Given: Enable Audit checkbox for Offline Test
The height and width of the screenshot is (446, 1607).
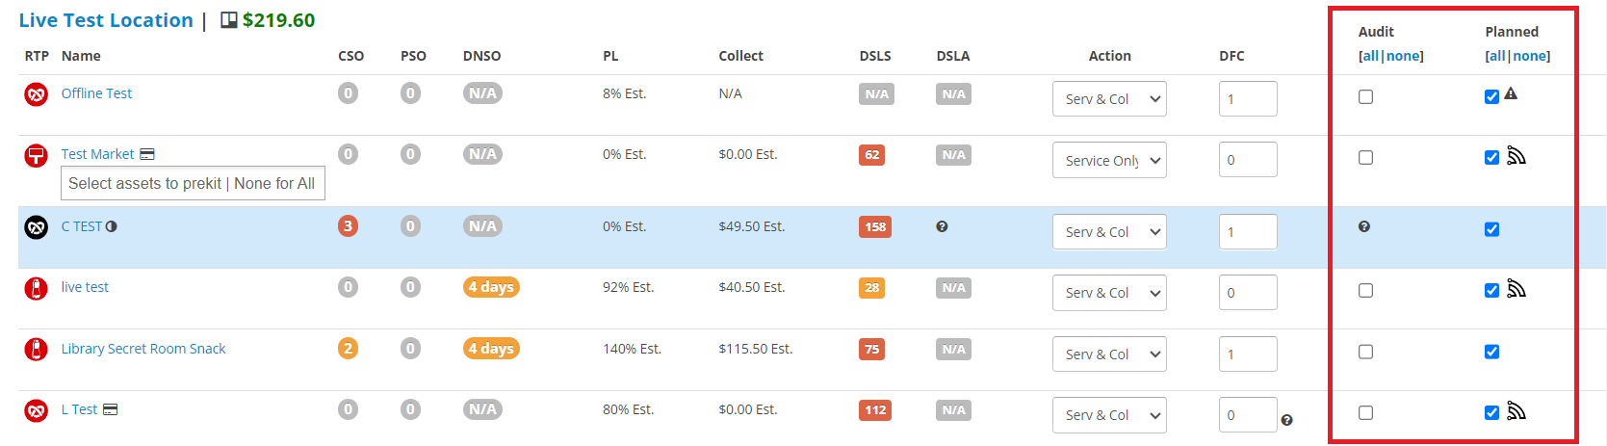Looking at the screenshot, I should 1365,97.
